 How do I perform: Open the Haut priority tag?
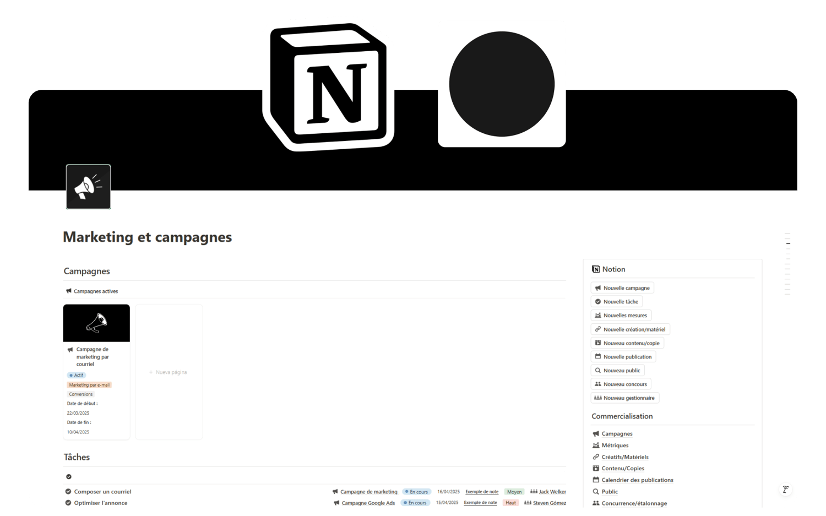pos(510,503)
